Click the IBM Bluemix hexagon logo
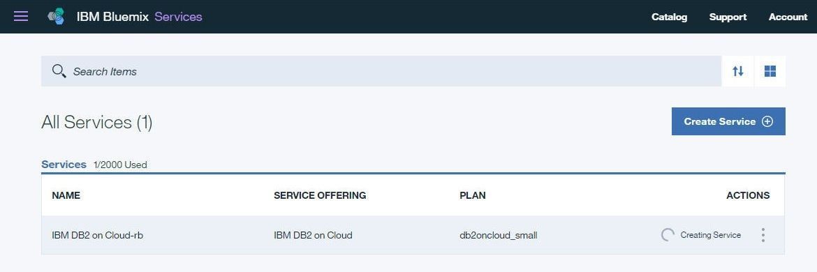The width and height of the screenshot is (817, 272). pos(57,17)
